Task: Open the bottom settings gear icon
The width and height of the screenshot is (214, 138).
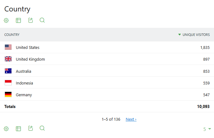Action: tap(6, 129)
